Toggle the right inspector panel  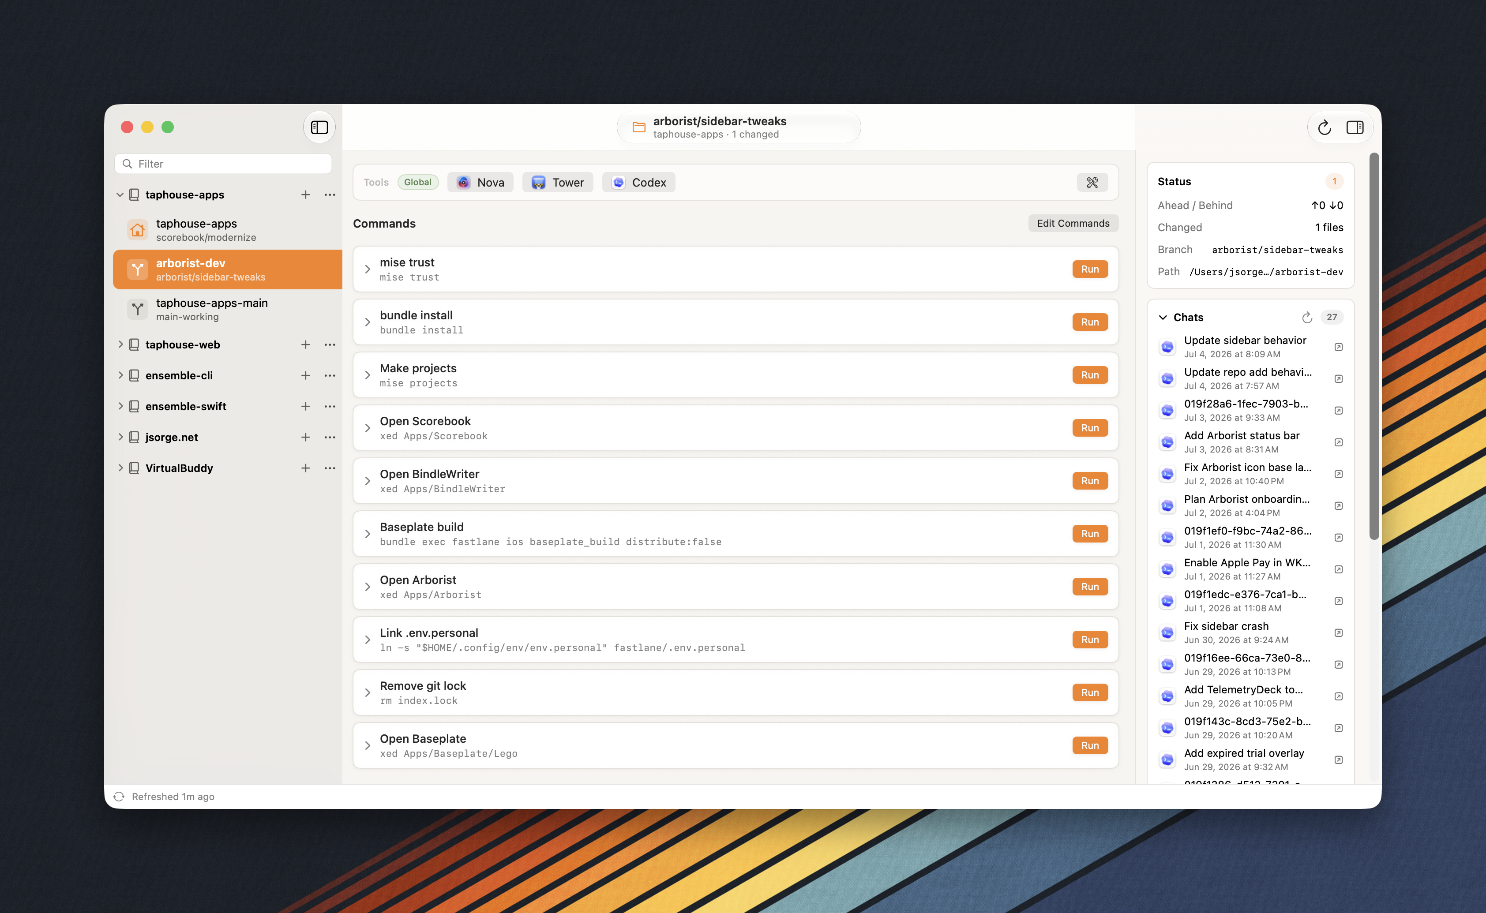point(1355,127)
